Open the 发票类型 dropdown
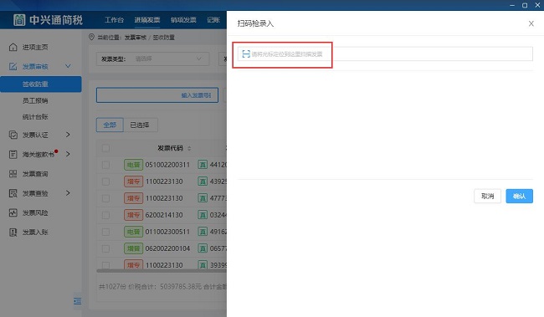The width and height of the screenshot is (544, 317). click(x=152, y=59)
